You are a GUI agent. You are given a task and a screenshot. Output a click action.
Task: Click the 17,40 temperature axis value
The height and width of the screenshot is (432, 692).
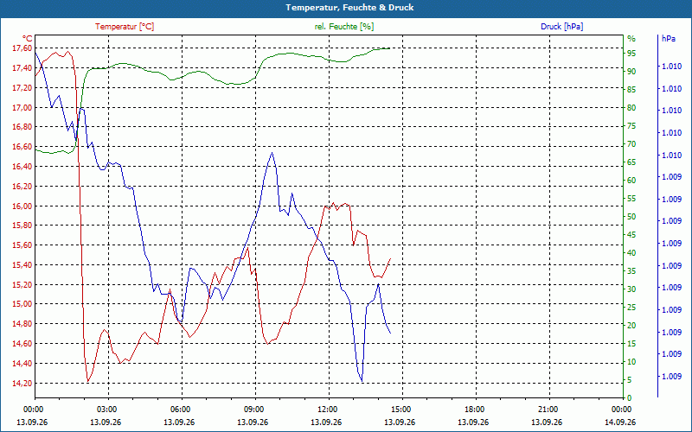22,68
